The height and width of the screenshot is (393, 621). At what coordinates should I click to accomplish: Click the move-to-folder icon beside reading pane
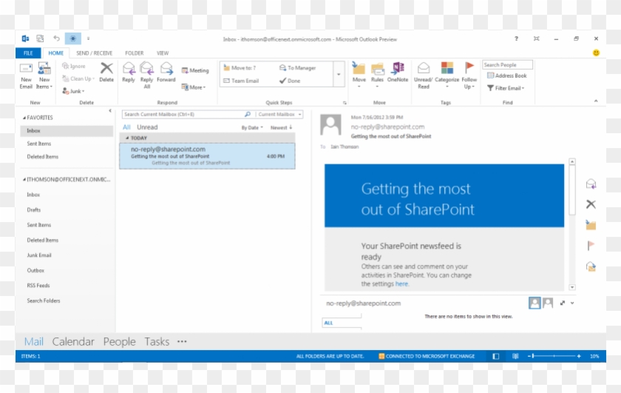click(x=591, y=225)
